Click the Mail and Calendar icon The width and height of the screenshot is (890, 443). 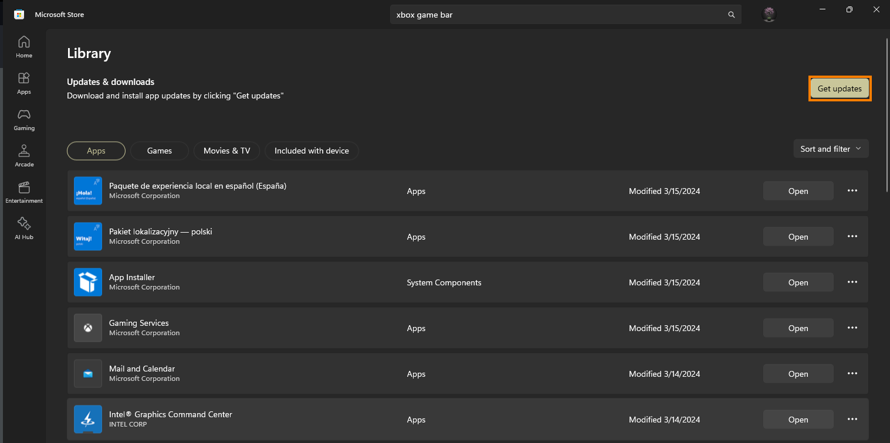88,374
